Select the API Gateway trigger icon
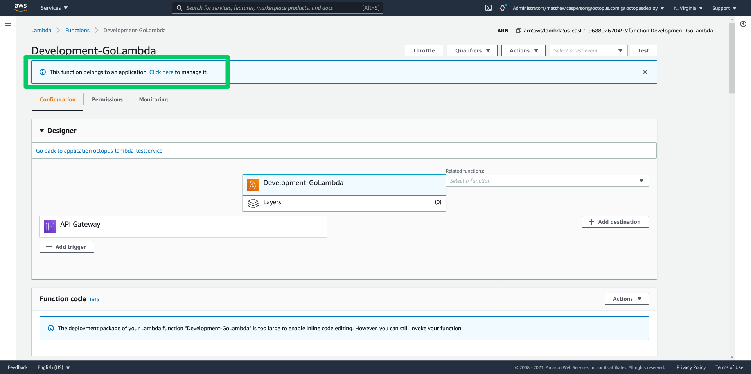 [x=50, y=226]
